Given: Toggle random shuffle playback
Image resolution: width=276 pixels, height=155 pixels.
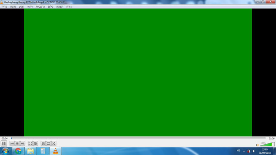Looking at the screenshot, I should pos(53,143).
